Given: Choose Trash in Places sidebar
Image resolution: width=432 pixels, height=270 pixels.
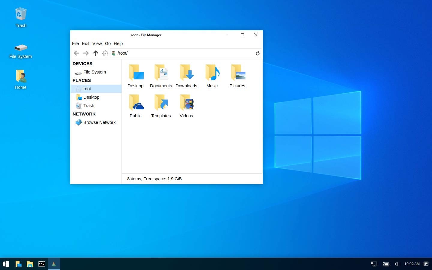Looking at the screenshot, I should [x=89, y=106].
